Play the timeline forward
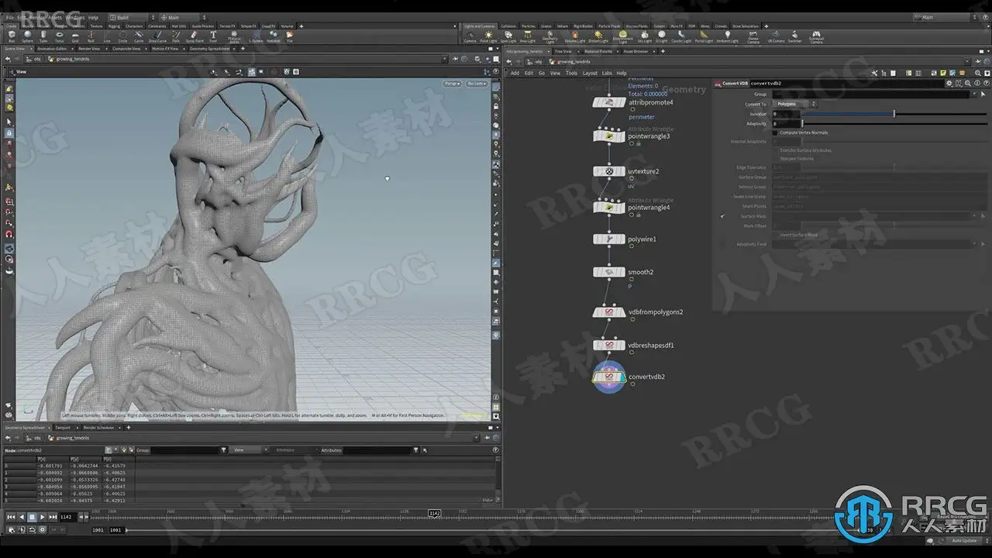This screenshot has width=992, height=558. [x=42, y=517]
